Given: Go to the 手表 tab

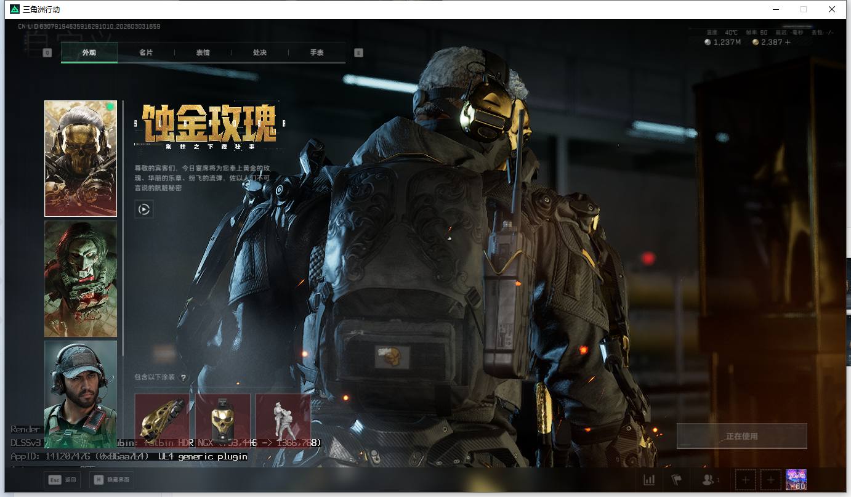Looking at the screenshot, I should coord(317,53).
